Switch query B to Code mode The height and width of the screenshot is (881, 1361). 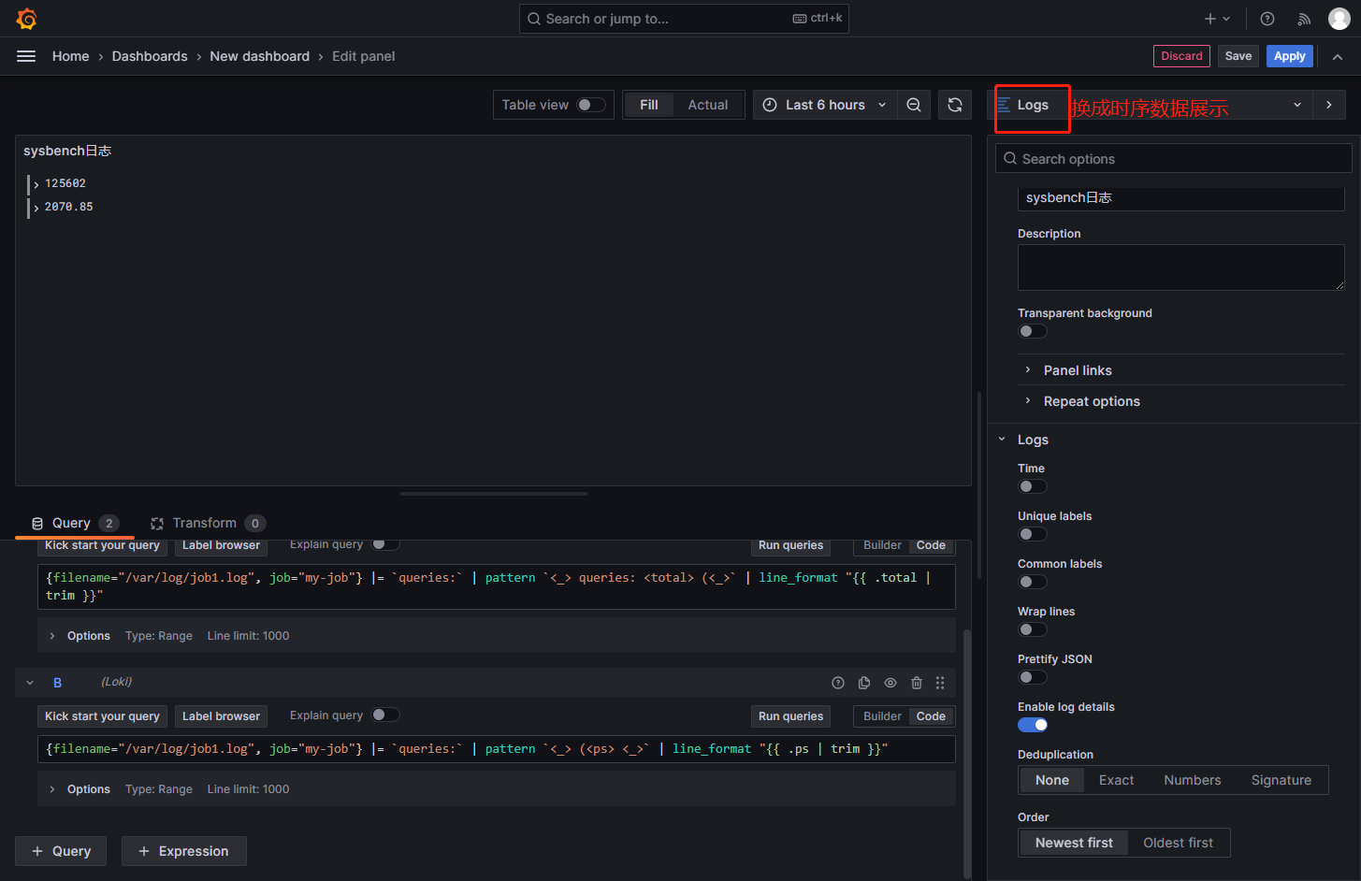point(931,716)
